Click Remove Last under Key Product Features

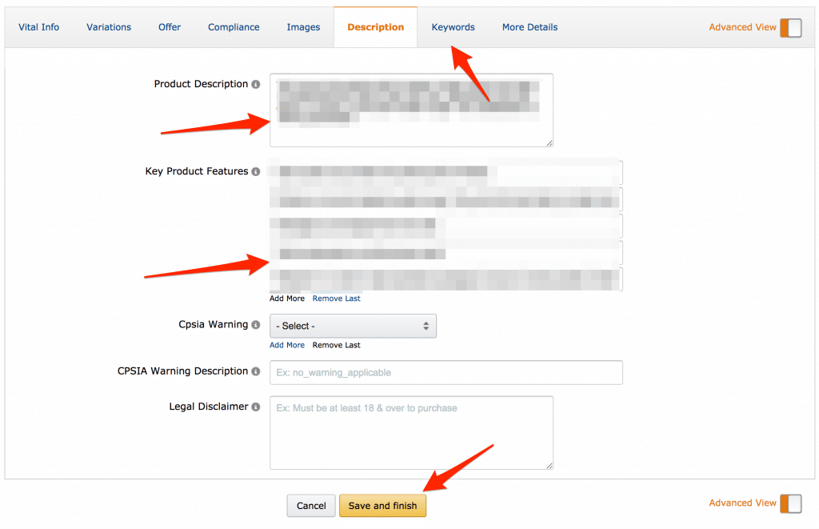pyautogui.click(x=336, y=299)
